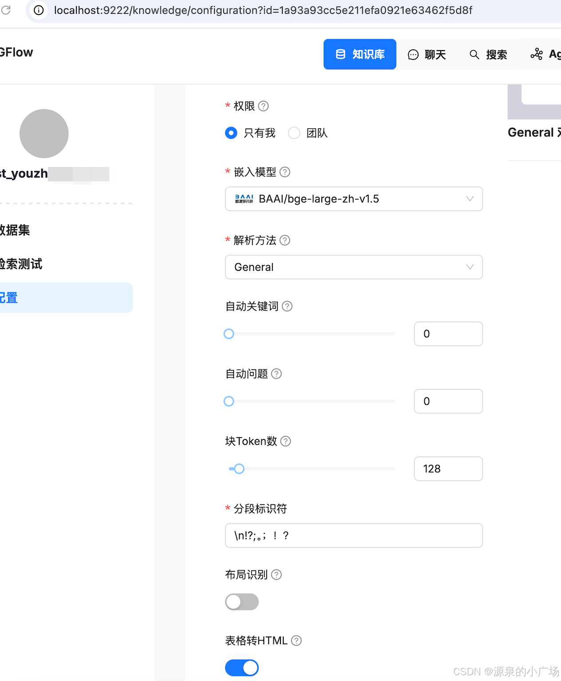The height and width of the screenshot is (681, 561).
Task: Click help icon beside 解析方法 label
Action: pyautogui.click(x=285, y=240)
